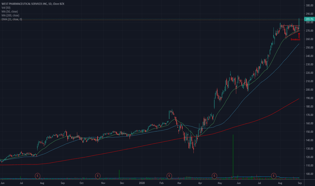Screen dimensions: 315x186
Task: Open the earnings marker between Feb and Mar
Action: (169, 176)
